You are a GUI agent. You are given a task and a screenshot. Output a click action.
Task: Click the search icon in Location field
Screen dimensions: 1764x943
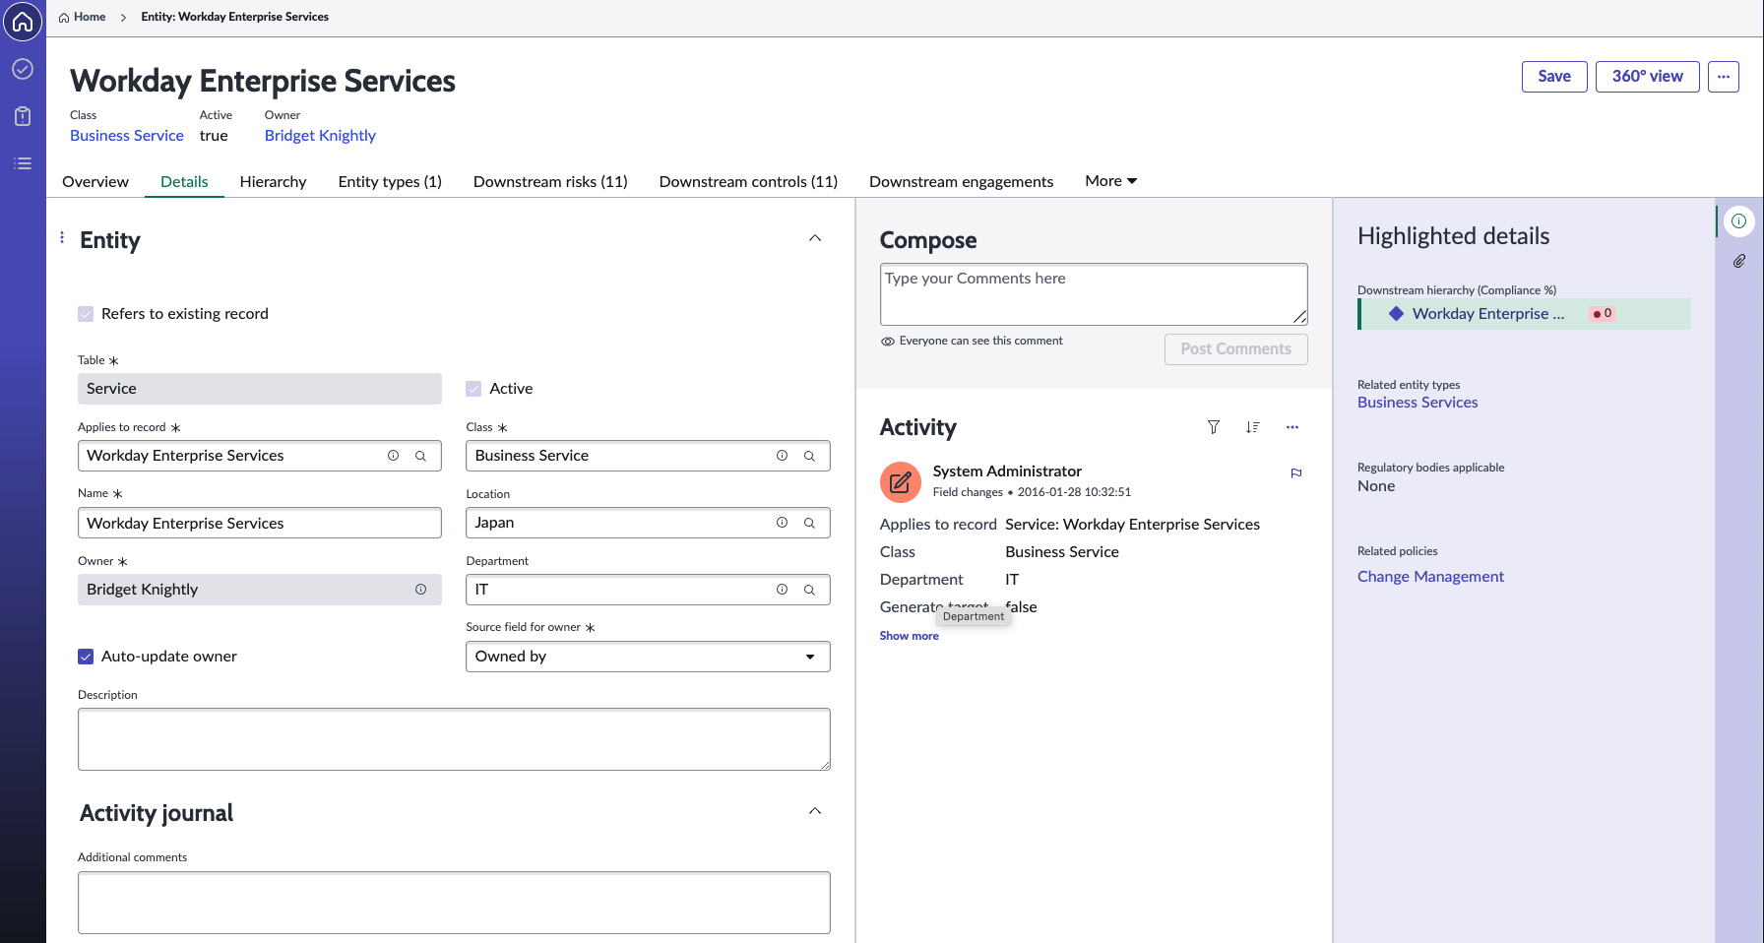809,523
